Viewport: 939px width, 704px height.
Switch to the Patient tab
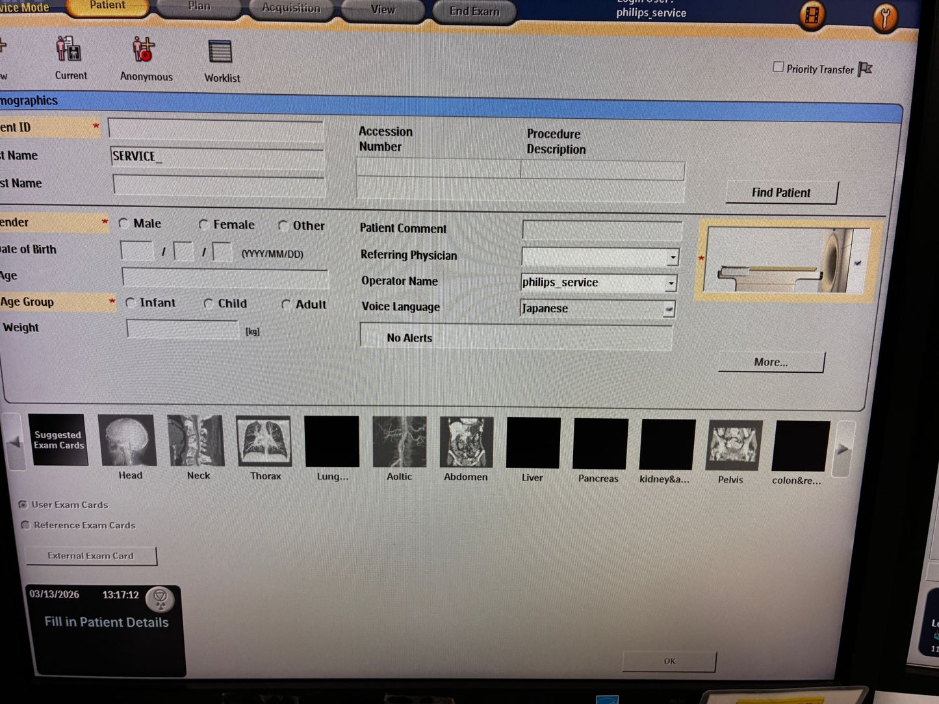(x=107, y=6)
